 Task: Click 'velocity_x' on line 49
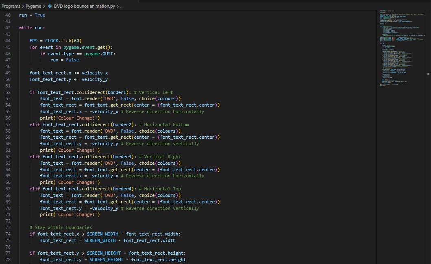coord(95,73)
